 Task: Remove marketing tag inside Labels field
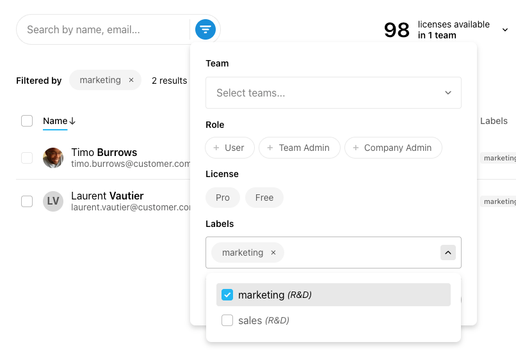coord(273,253)
